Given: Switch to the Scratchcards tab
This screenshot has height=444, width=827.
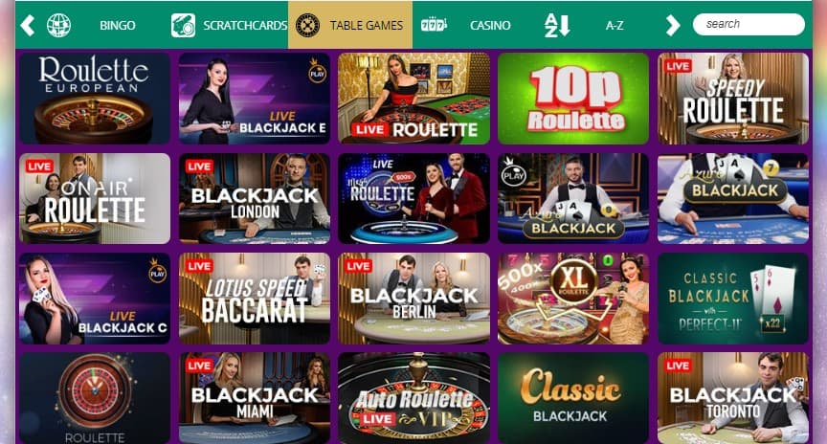Looking at the screenshot, I should [245, 25].
